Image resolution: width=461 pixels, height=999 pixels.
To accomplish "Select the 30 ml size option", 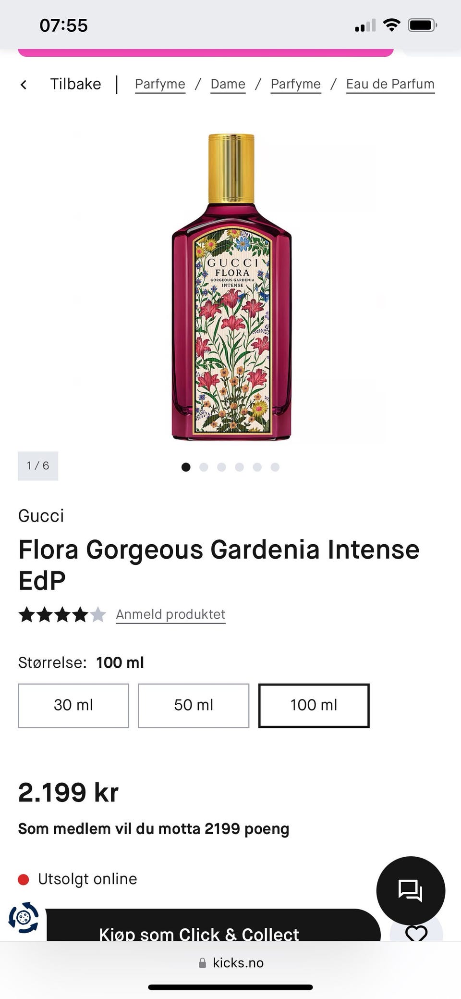I will [73, 705].
